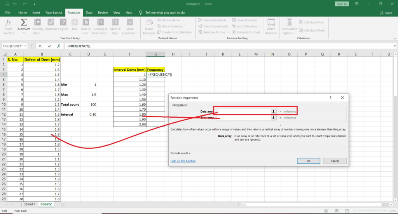Open the Customize Quick Access Toolbar dropdown

pyautogui.click(x=34, y=4)
